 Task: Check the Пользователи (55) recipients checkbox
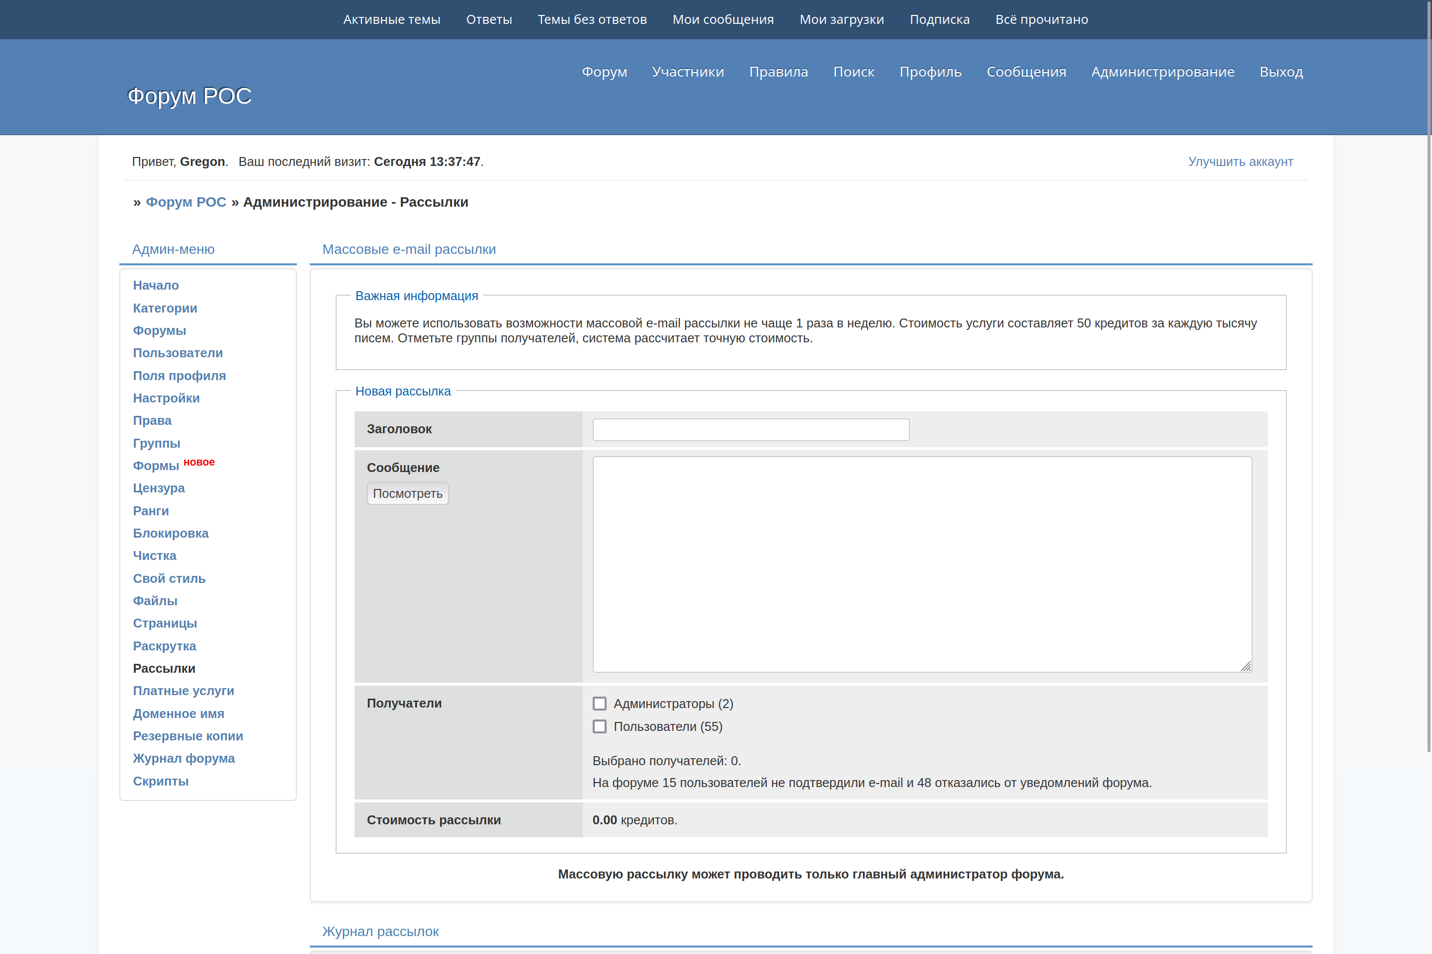(600, 726)
